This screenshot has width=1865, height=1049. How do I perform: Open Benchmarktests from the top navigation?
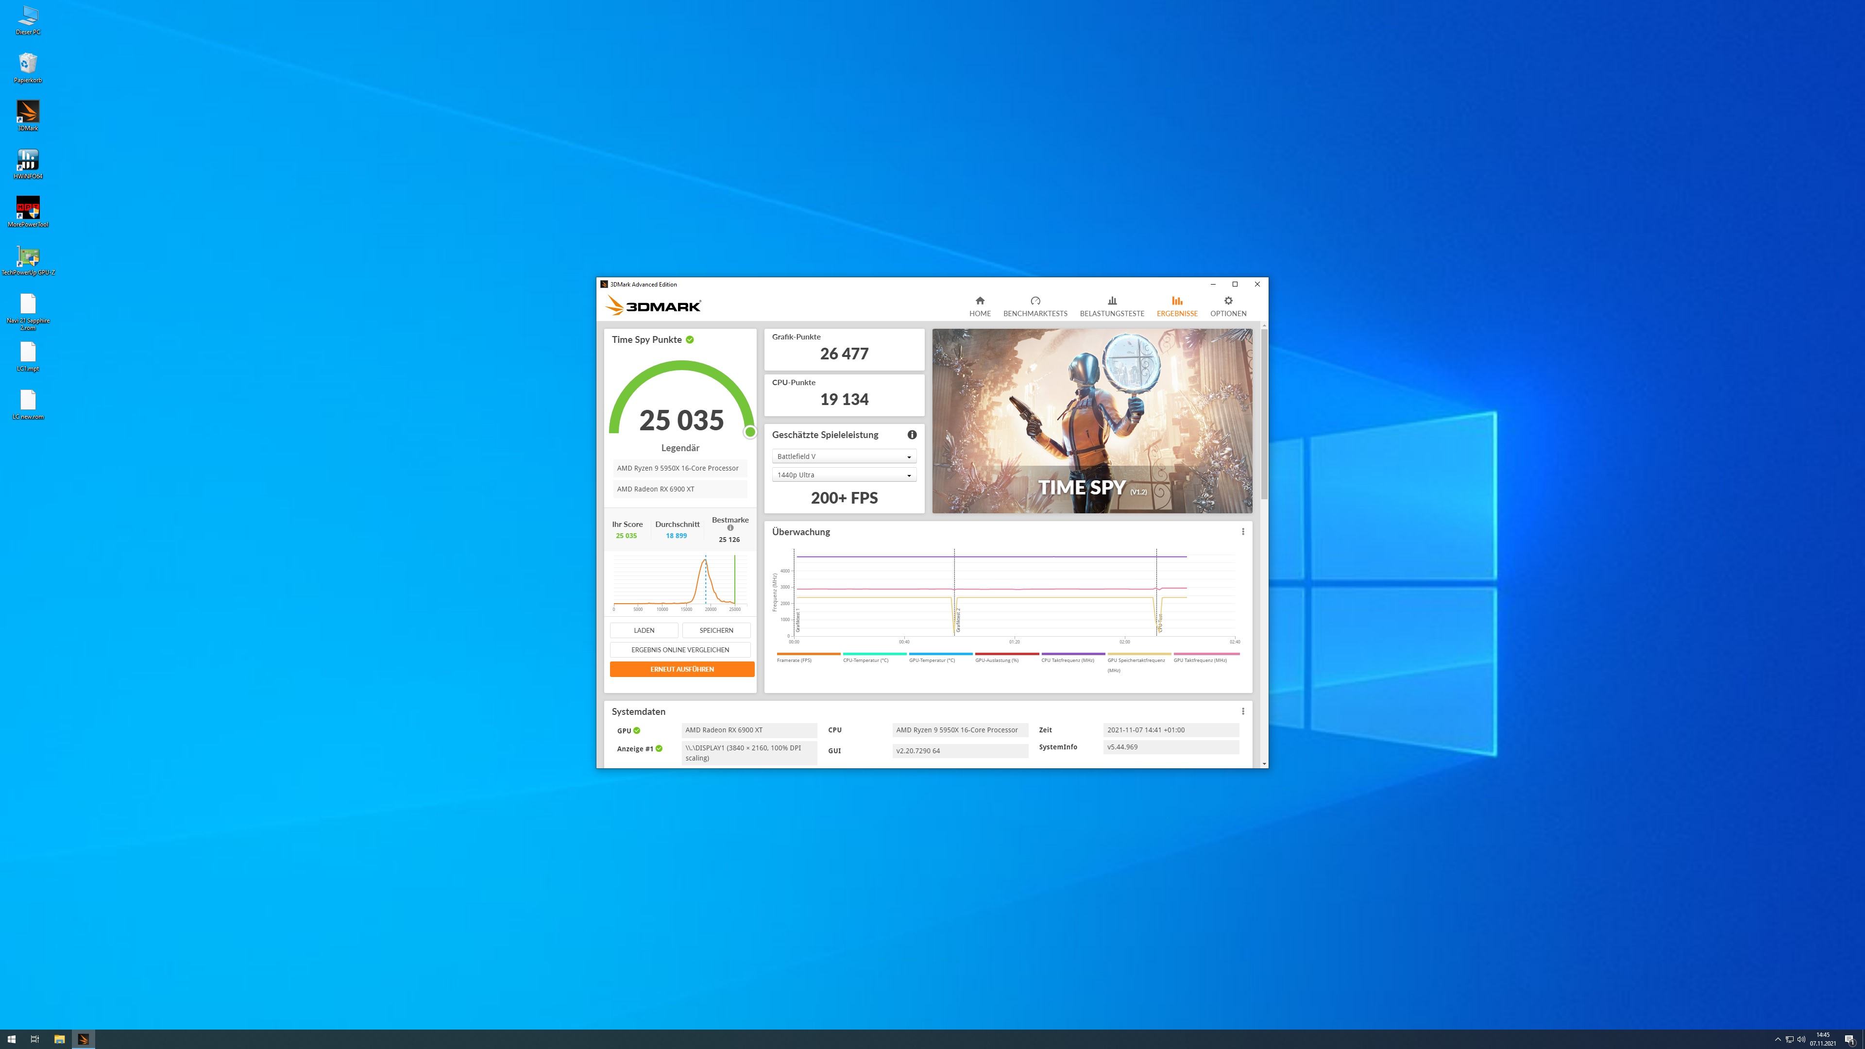click(x=1034, y=306)
